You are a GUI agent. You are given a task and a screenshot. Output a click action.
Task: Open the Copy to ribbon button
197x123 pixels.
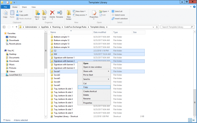click(x=44, y=15)
